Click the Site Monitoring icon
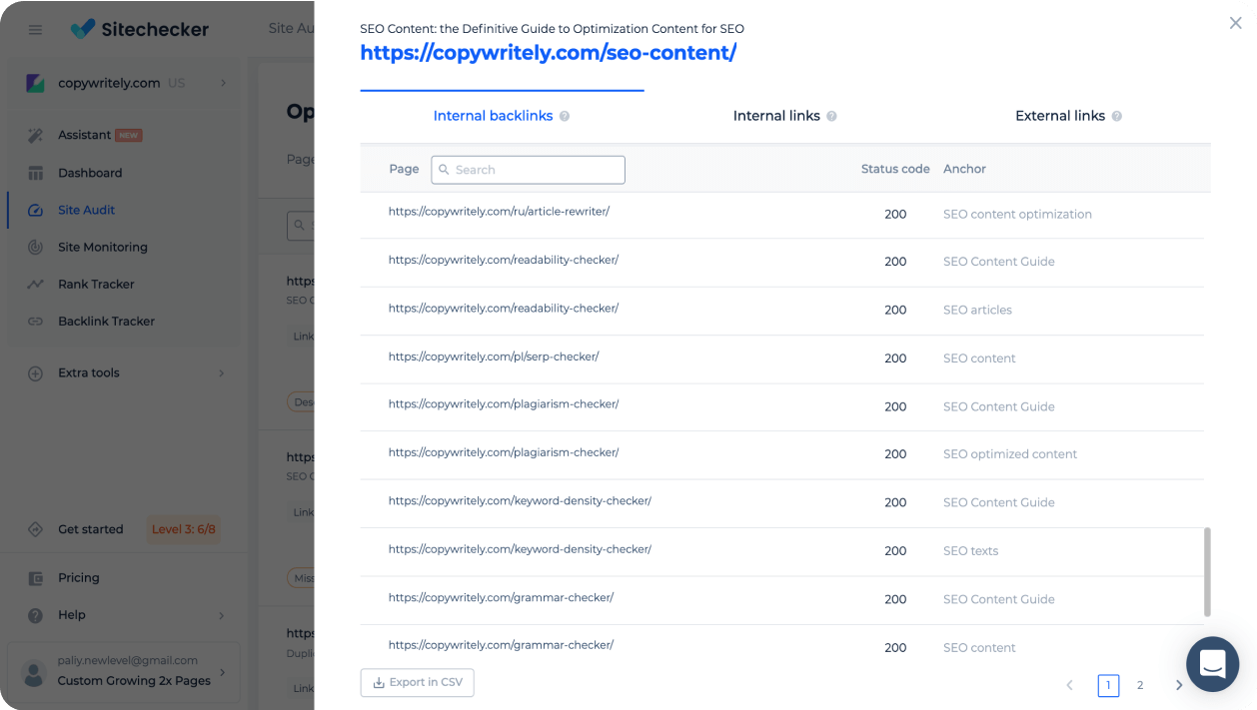Image resolution: width=1257 pixels, height=710 pixels. pyautogui.click(x=36, y=247)
